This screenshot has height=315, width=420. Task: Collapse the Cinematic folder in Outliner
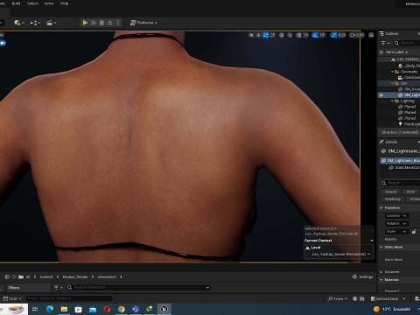(x=392, y=72)
